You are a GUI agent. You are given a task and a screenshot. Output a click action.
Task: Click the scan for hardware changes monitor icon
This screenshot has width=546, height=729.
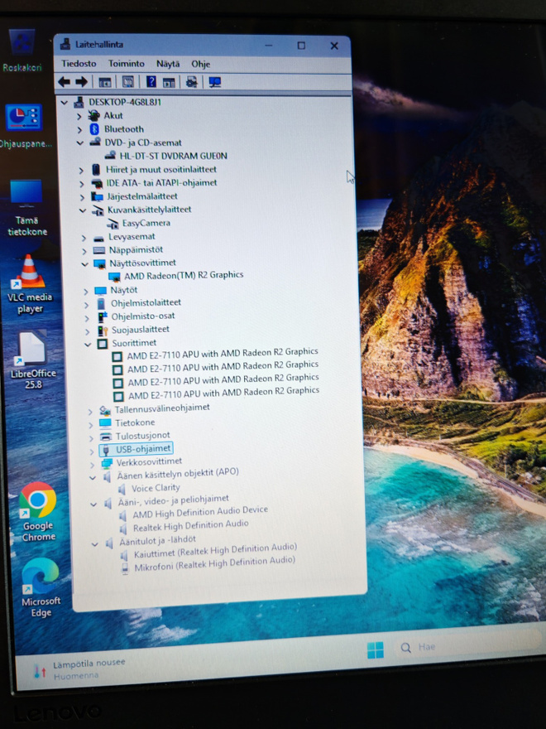click(x=214, y=82)
